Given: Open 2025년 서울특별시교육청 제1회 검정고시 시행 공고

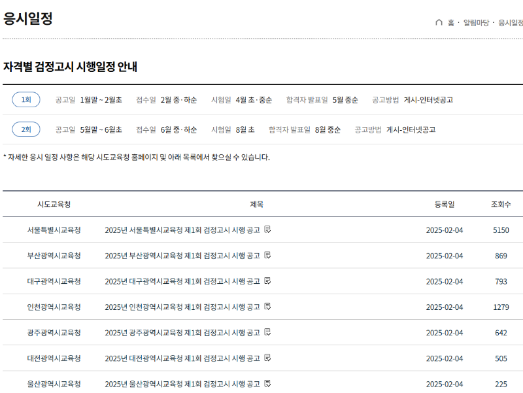Looking at the screenshot, I should [x=182, y=230].
